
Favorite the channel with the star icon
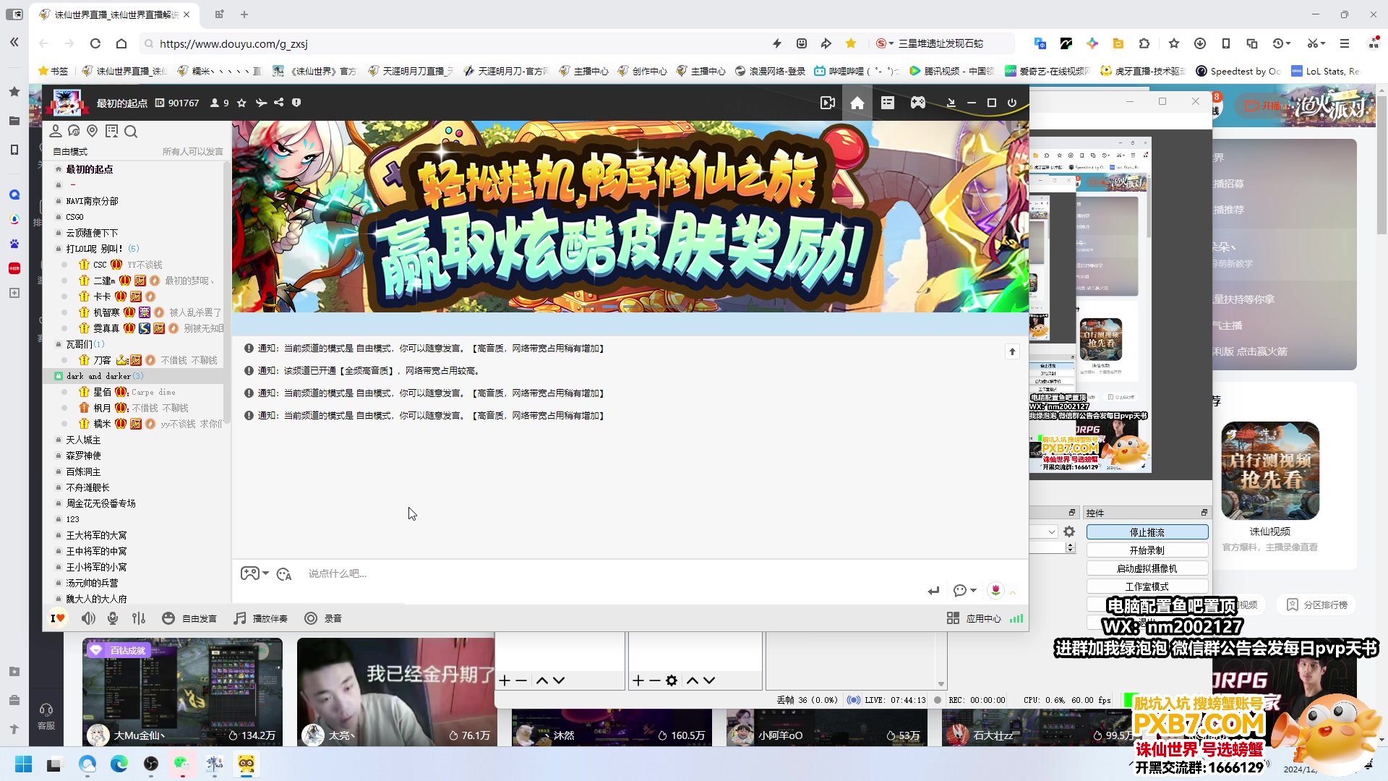tap(241, 103)
